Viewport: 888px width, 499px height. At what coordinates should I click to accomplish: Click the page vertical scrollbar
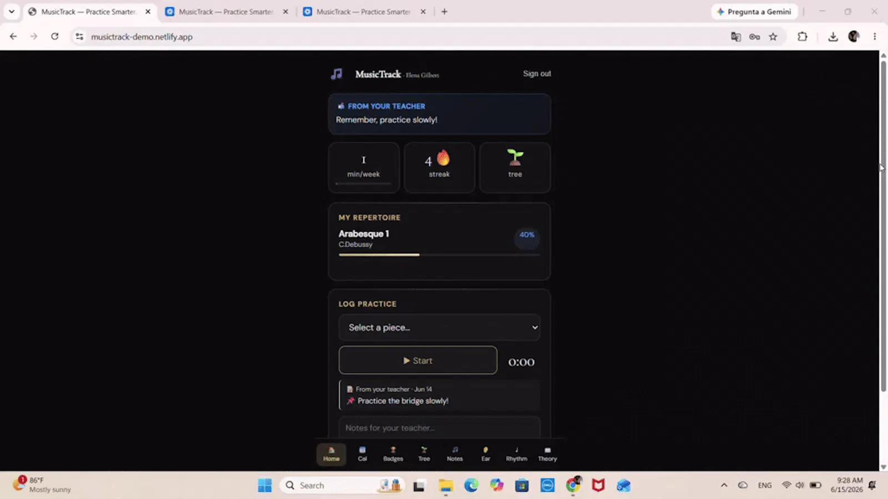coord(883,226)
